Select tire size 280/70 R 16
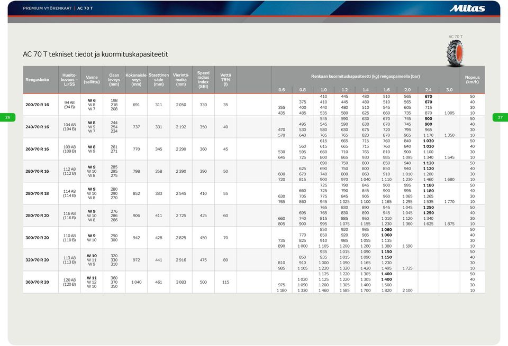This screenshot has height=346, width=508. tap(37, 171)
